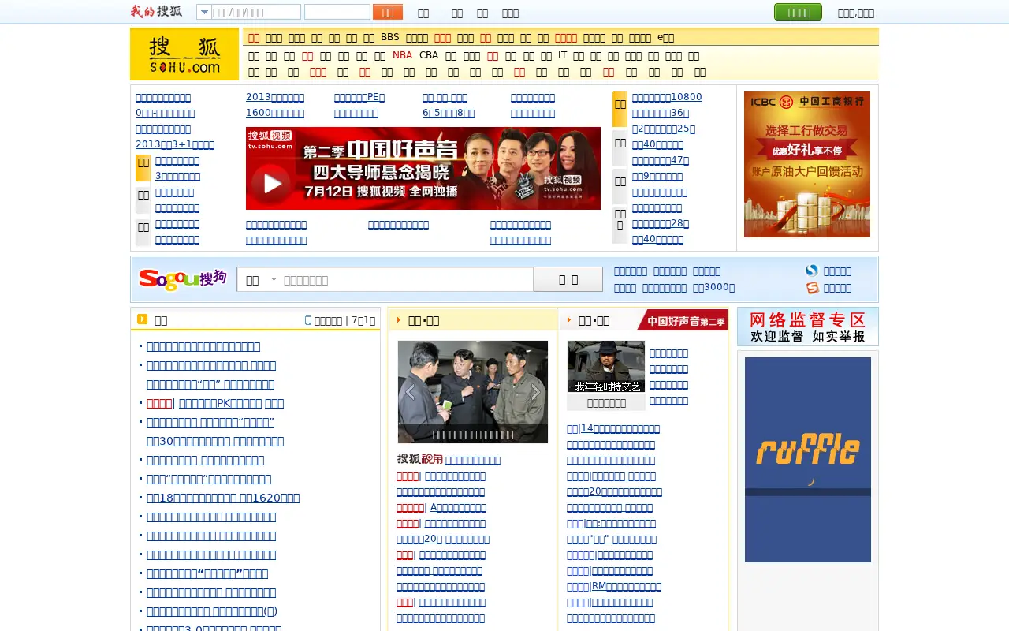Open the IT navigation link
Viewport: 1009px width, 631px height.
pos(563,55)
